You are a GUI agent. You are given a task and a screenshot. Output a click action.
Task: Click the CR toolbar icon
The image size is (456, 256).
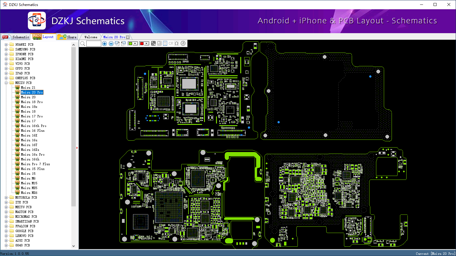[171, 43]
